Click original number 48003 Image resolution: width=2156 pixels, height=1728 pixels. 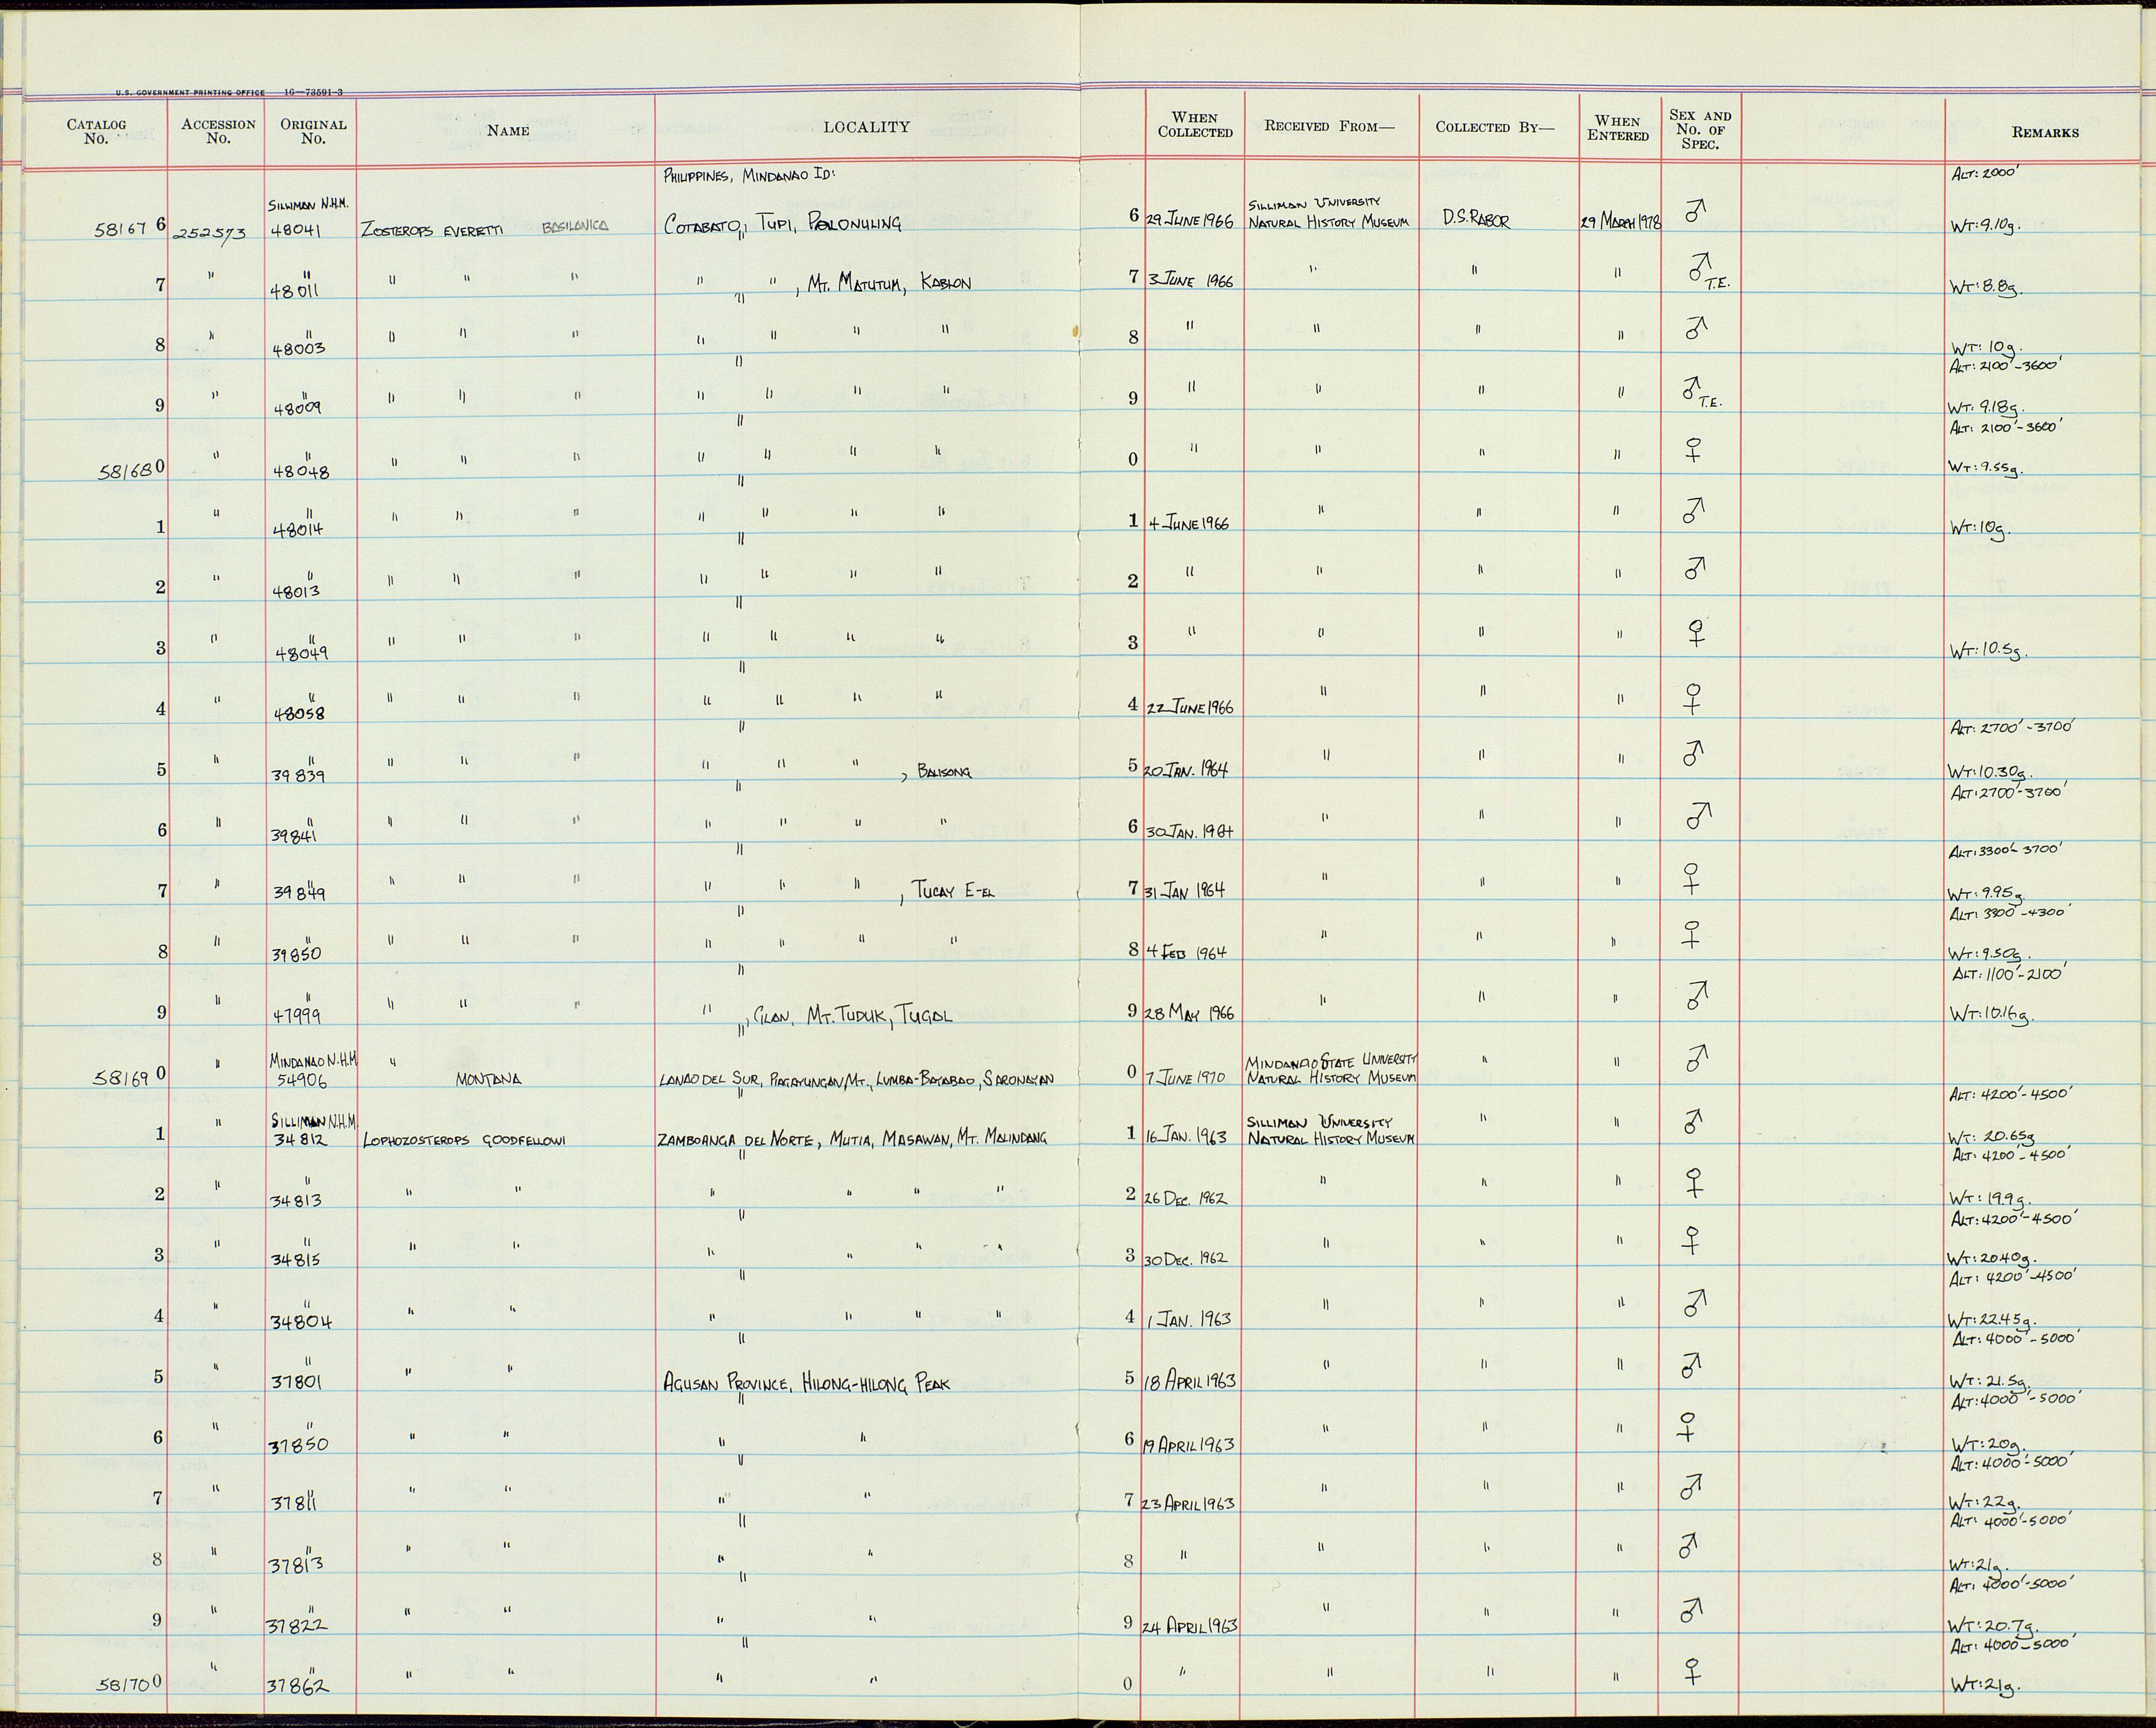[x=298, y=350]
